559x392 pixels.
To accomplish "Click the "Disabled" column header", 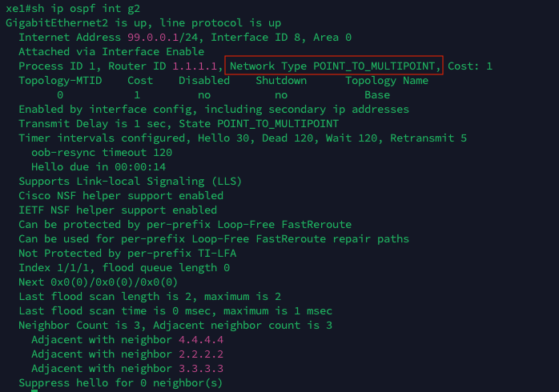I will [203, 80].
